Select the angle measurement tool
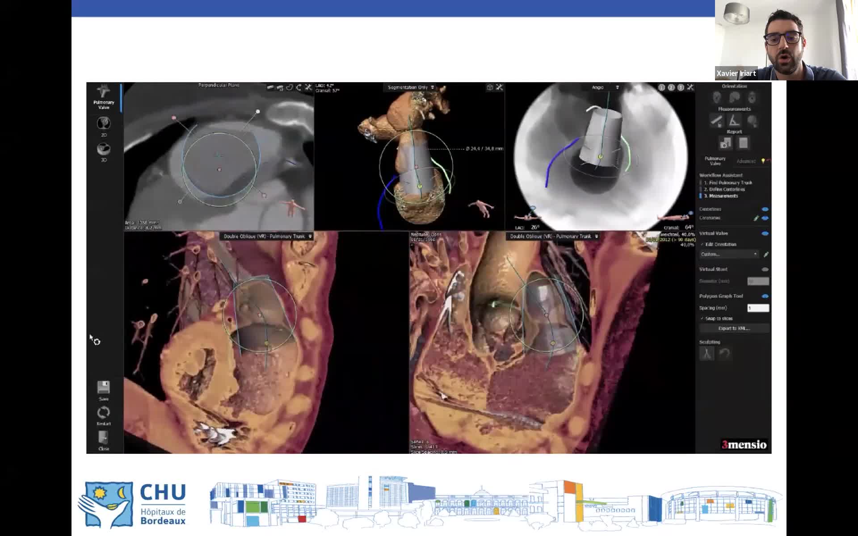 click(734, 121)
